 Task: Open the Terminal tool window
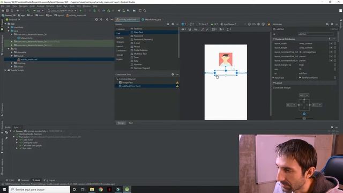24,180
